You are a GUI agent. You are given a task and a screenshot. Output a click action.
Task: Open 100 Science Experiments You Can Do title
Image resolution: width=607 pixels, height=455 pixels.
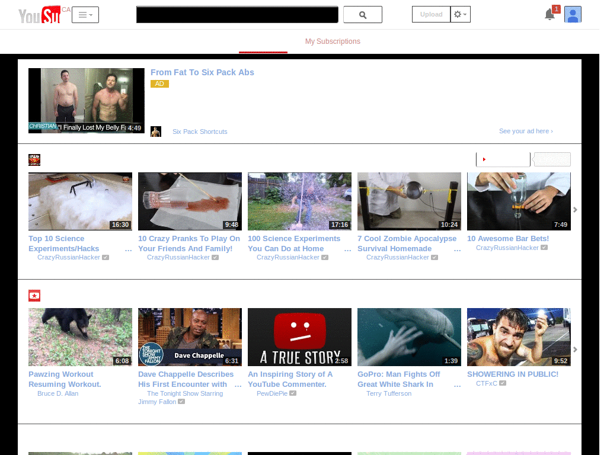(294, 243)
